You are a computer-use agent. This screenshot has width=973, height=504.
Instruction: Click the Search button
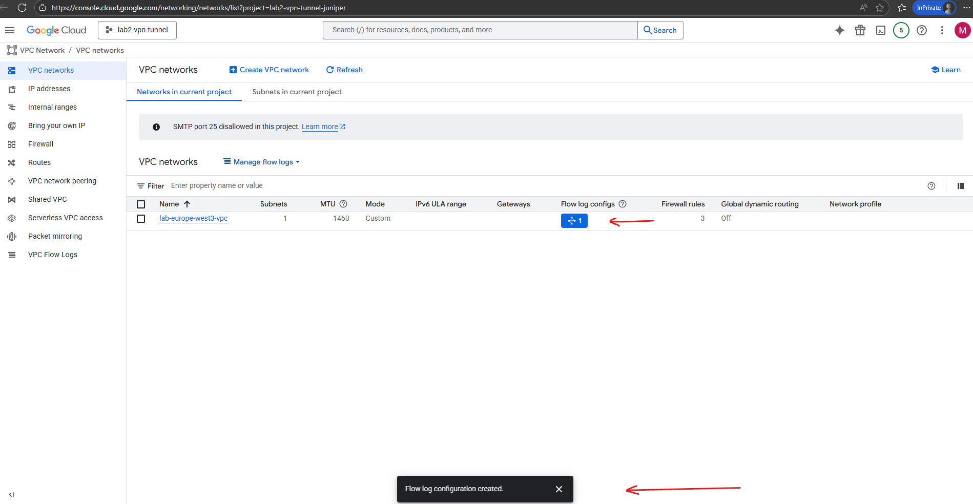click(x=660, y=30)
